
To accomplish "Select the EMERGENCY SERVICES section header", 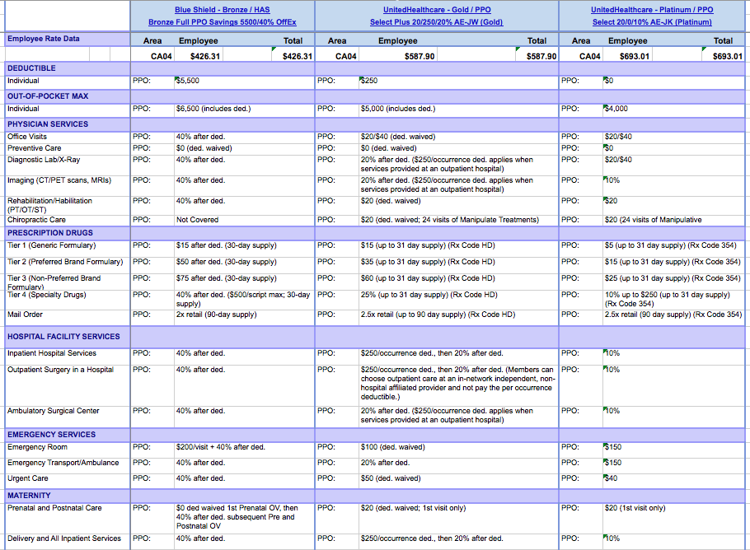I will [68, 435].
